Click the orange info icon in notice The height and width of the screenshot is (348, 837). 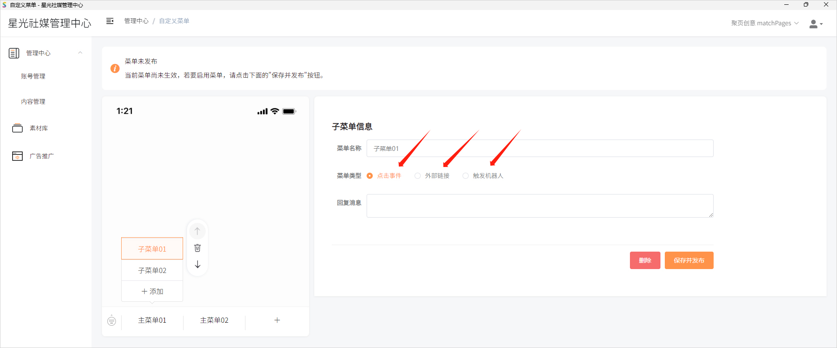point(115,68)
